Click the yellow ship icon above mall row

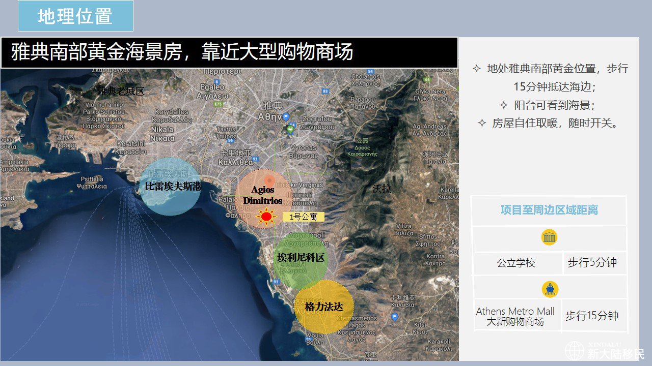550,289
